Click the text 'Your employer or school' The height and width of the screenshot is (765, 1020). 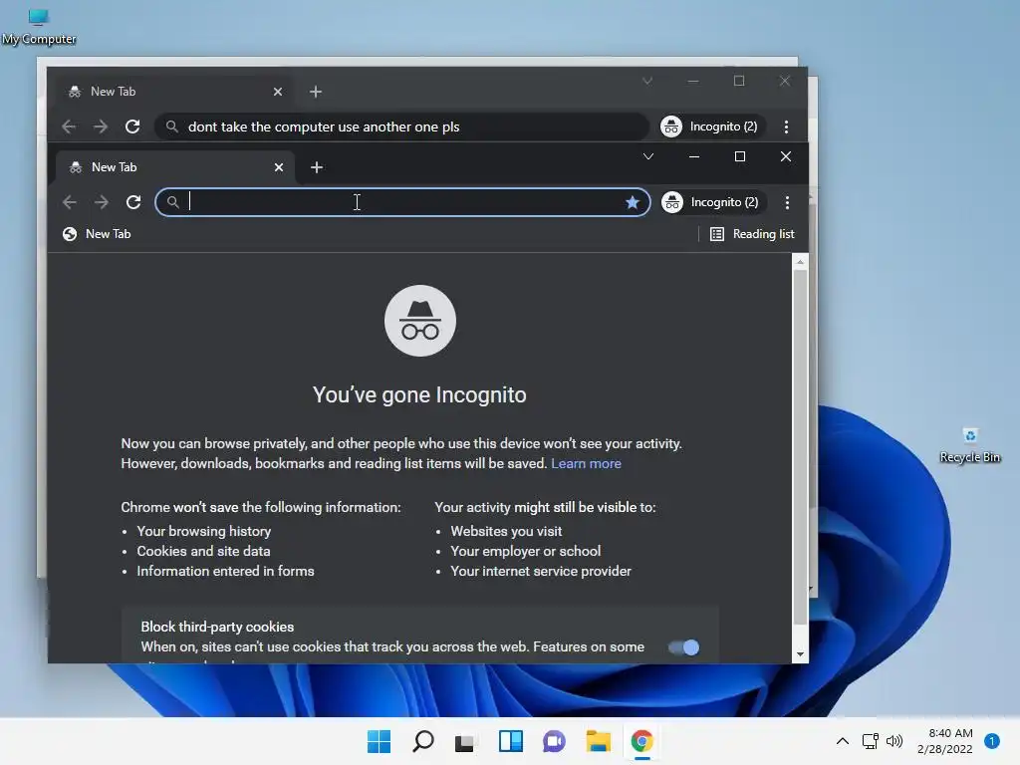[x=526, y=551]
